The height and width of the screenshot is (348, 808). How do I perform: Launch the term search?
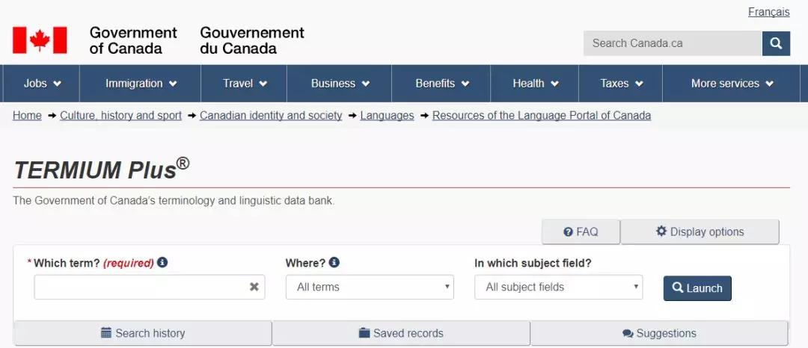click(x=697, y=288)
